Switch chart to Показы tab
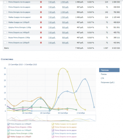The height and width of the screenshot is (140, 123). 104,74
